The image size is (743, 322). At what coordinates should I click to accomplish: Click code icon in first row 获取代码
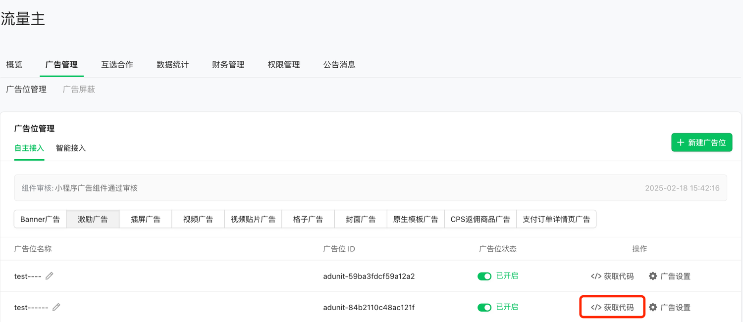[596, 276]
